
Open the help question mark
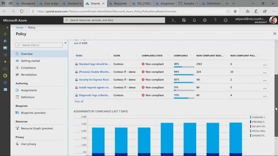point(215,20)
